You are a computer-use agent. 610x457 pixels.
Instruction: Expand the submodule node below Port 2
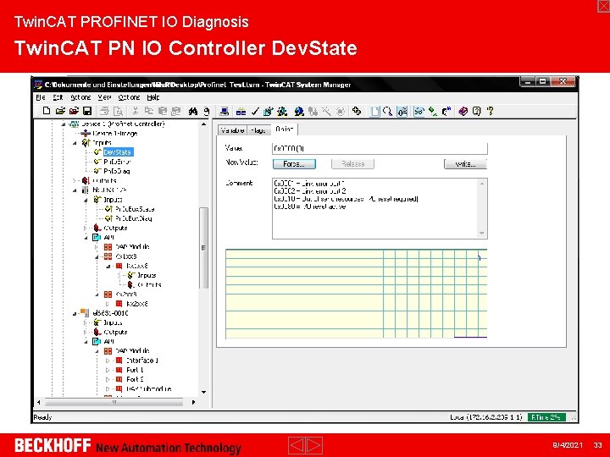(108, 388)
